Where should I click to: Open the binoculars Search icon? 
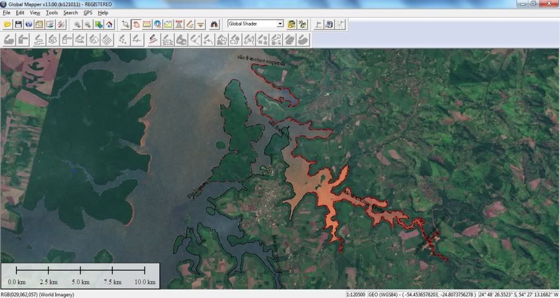[215, 24]
